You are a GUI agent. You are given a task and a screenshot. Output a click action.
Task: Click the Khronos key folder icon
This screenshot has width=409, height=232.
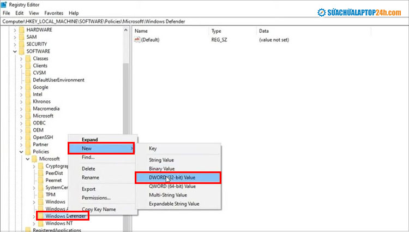tap(28, 102)
